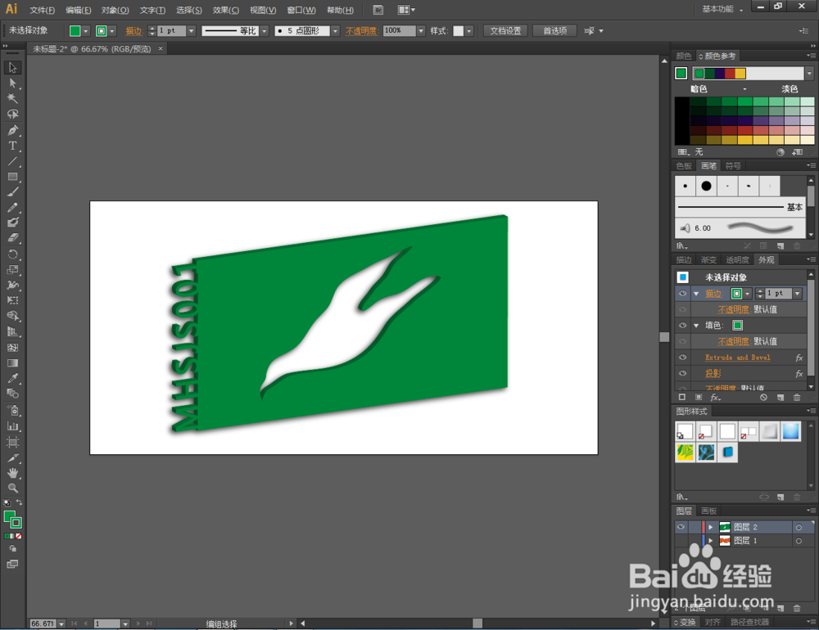
Task: Open Adobe Bridge from top bar
Action: 378,10
